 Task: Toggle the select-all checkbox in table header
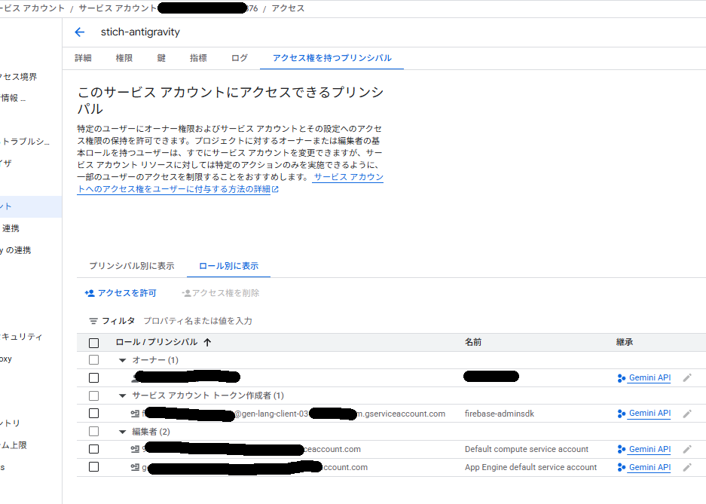tap(94, 343)
